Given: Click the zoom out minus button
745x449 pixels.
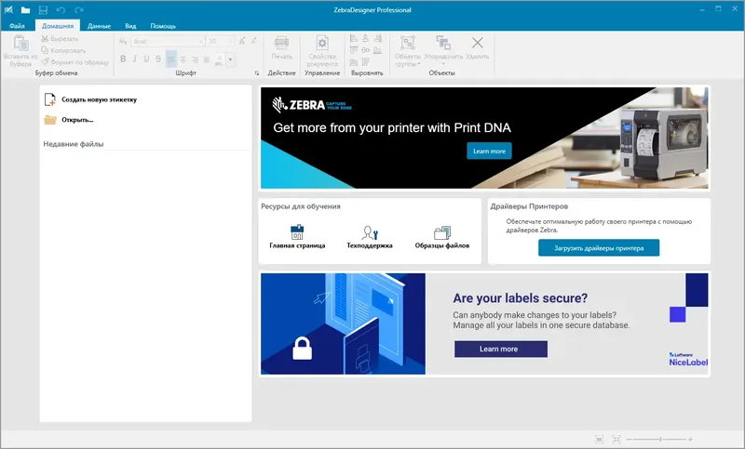Looking at the screenshot, I should (629, 440).
